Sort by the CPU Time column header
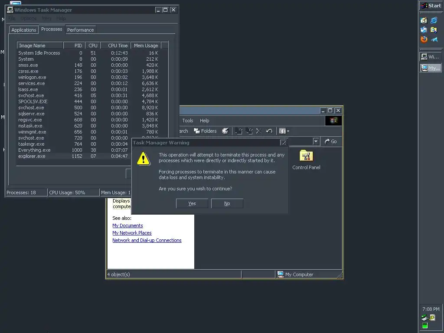This screenshot has width=444, height=333. coord(115,46)
